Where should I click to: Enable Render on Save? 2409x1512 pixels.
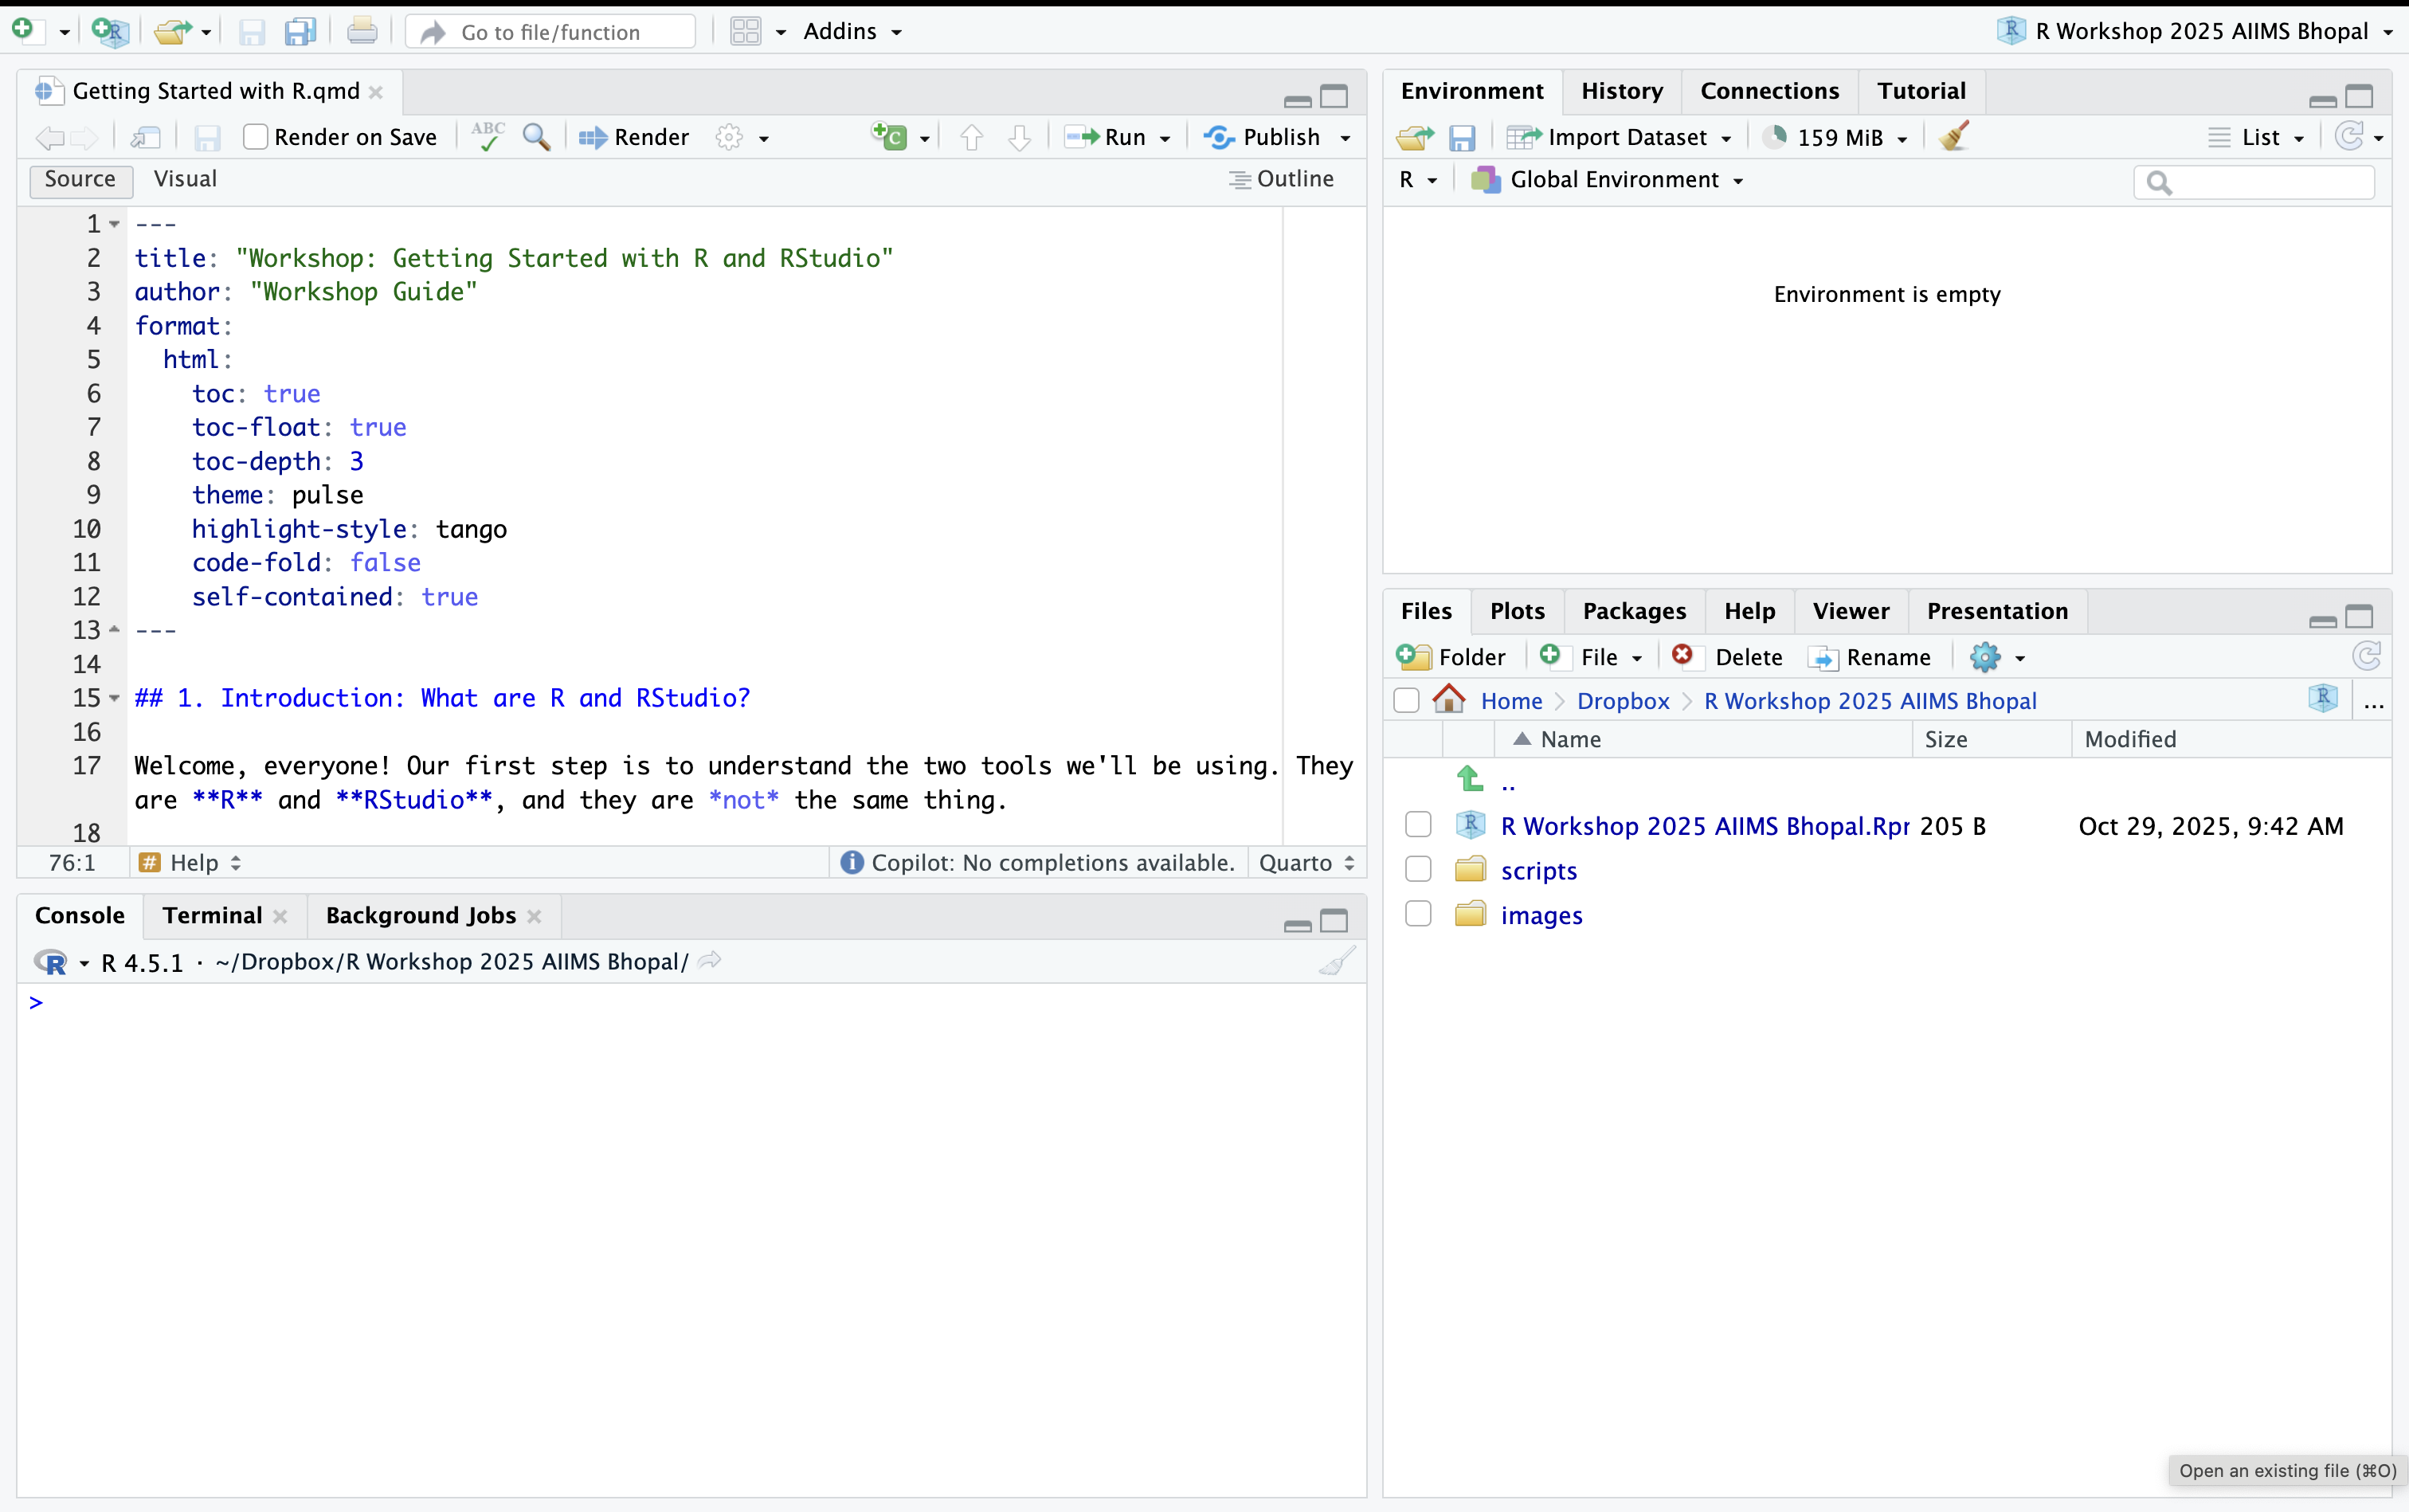coord(255,137)
